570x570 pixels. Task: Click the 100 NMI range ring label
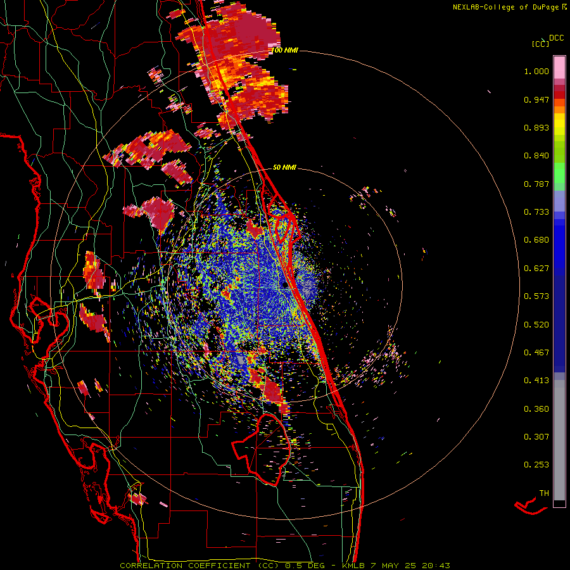pos(285,50)
